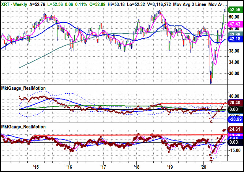Image resolution: width=244 pixels, height=172 pixels.
Task: Select the teal 43.66 moving average tag
Action: [x=235, y=34]
